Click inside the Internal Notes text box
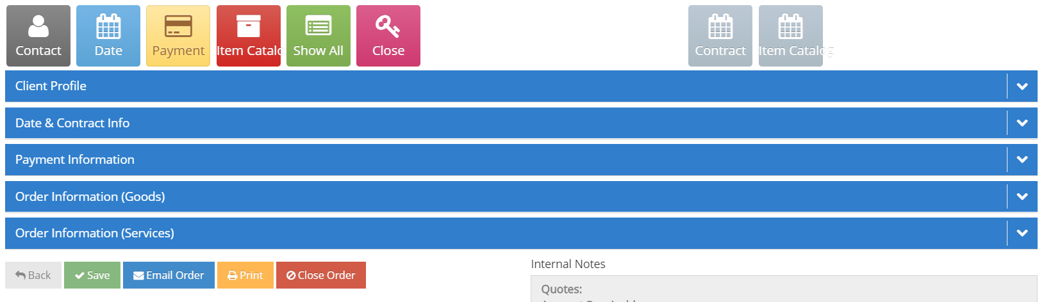The width and height of the screenshot is (1044, 302). (x=784, y=289)
